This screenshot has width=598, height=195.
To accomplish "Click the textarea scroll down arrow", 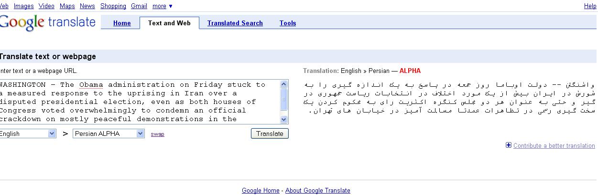I will [284, 120].
